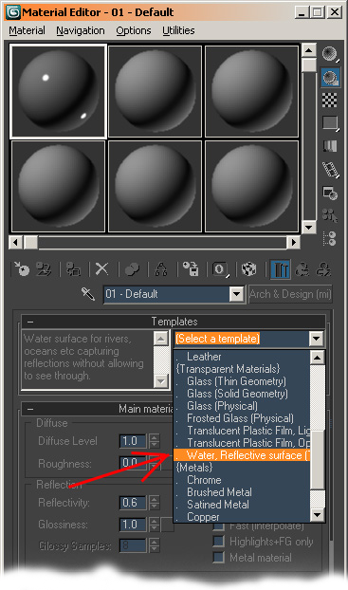This screenshot has height=590, width=348.
Task: Toggle the Fast (interpolate) checkbox
Action: (x=219, y=526)
